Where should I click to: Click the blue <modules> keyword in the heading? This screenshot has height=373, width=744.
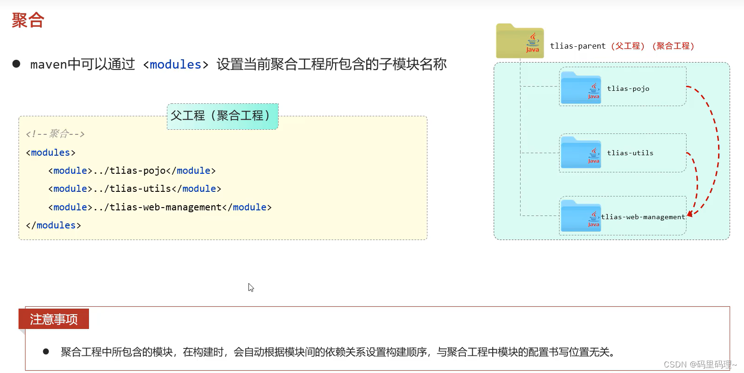pyautogui.click(x=176, y=64)
